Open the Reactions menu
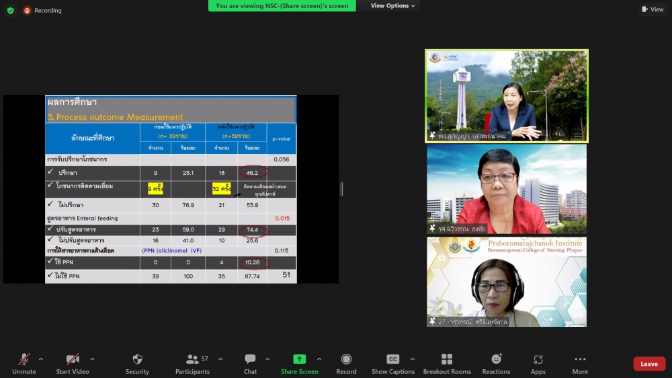The image size is (672, 378). coord(496,360)
